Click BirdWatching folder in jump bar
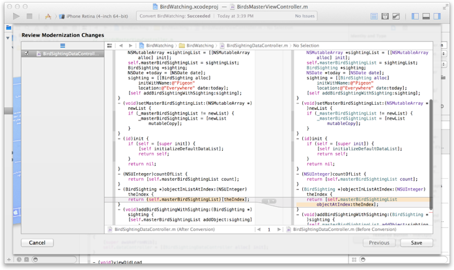The height and width of the screenshot is (270, 454). click(197, 46)
